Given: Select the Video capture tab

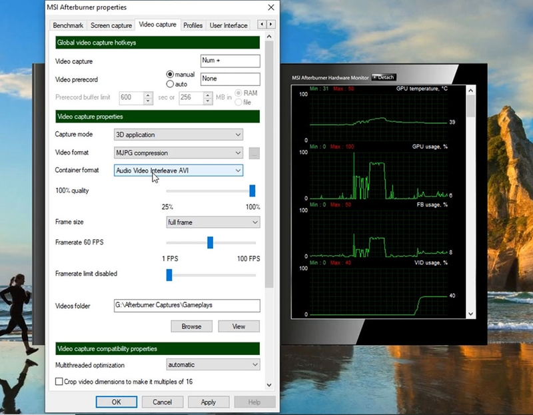Looking at the screenshot, I should point(158,25).
